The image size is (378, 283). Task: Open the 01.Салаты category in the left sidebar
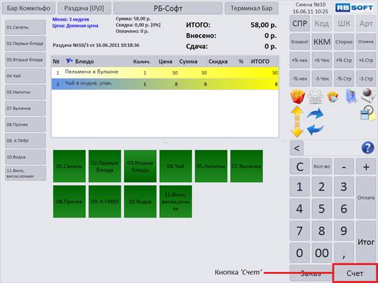[x=26, y=27]
